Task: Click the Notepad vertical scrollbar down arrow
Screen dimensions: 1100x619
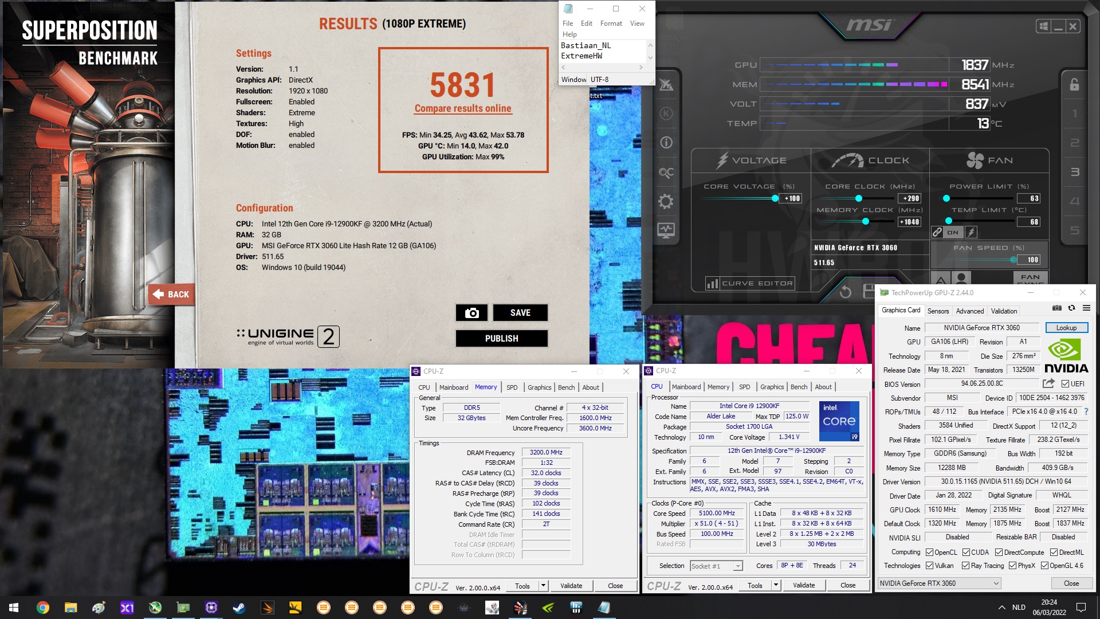Action: tap(650, 58)
